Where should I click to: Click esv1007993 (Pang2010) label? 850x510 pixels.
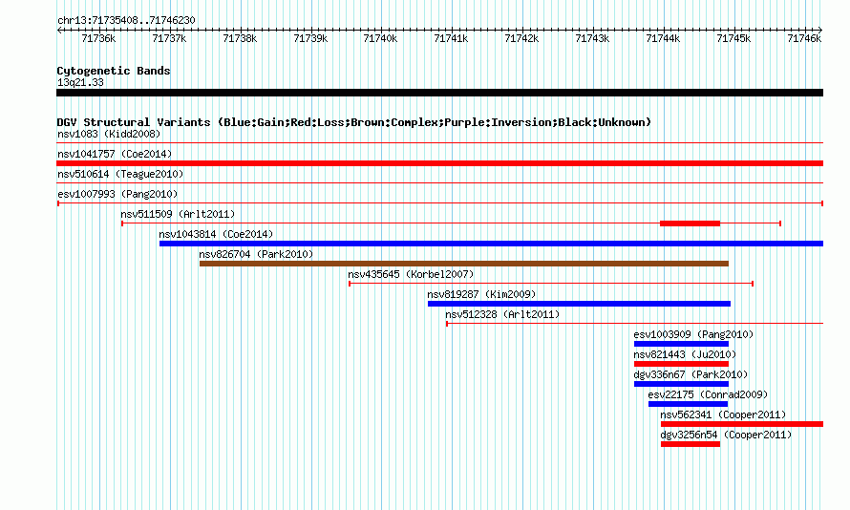[x=117, y=194]
